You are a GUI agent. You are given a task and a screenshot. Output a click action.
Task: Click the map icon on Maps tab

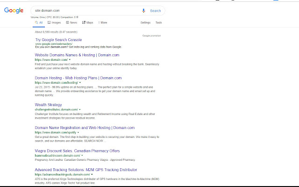point(84,22)
